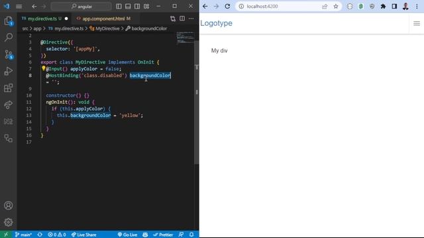
Task: Go forward in VS Code navigation history
Action: click(x=44, y=6)
